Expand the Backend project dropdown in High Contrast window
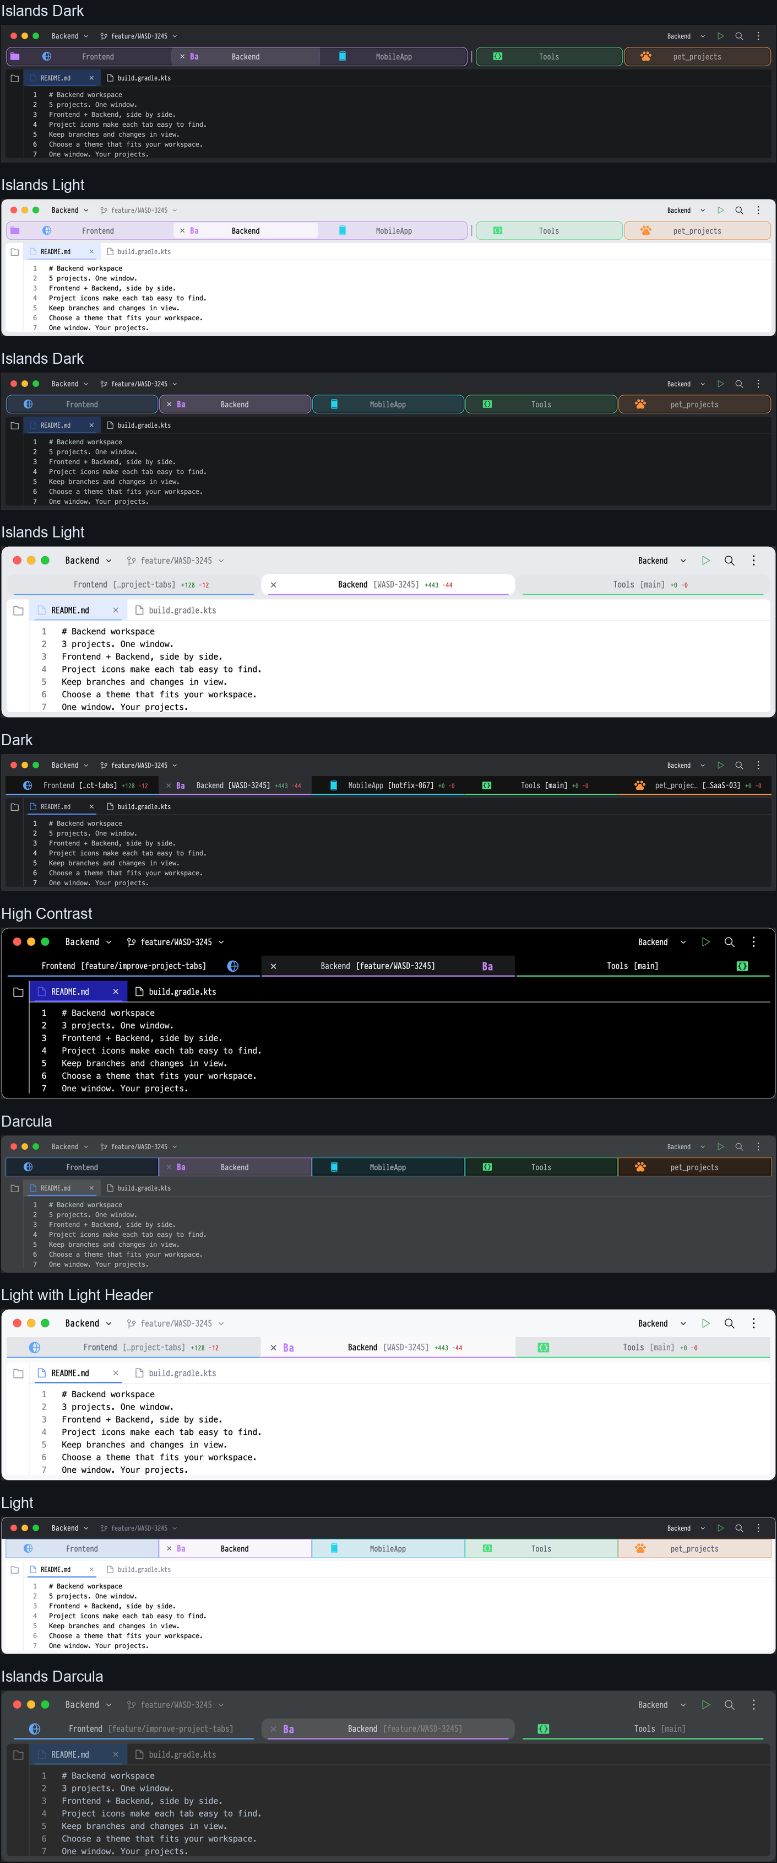This screenshot has height=1863, width=777. click(x=88, y=941)
